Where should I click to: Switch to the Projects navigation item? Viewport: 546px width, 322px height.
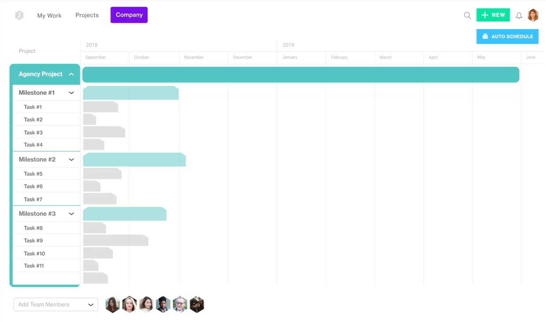tap(87, 15)
